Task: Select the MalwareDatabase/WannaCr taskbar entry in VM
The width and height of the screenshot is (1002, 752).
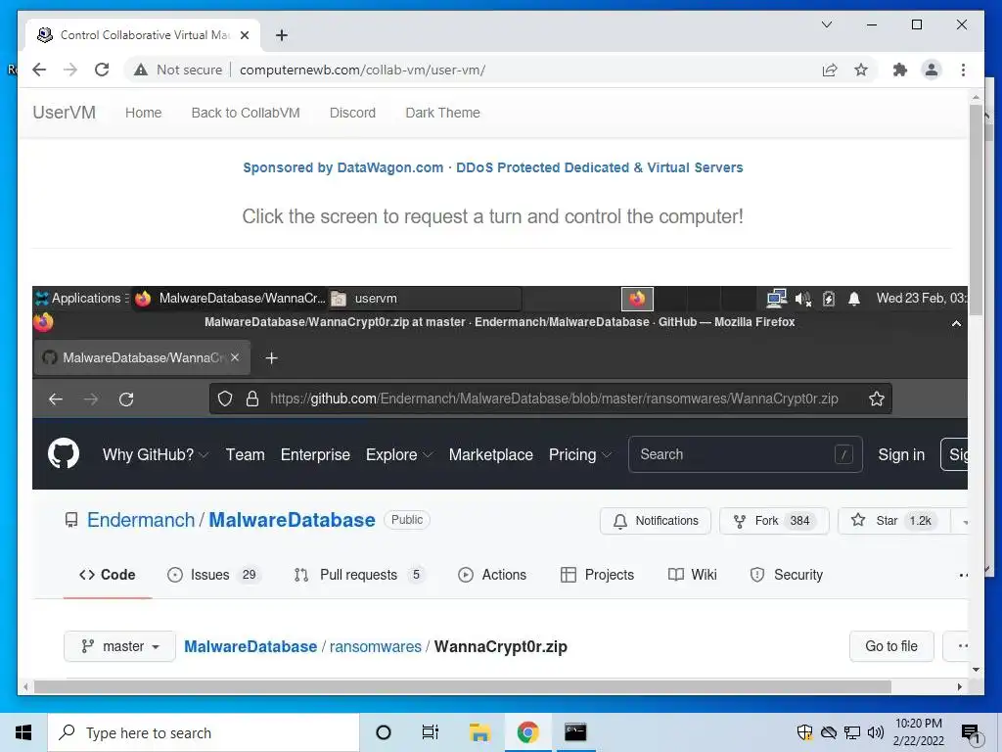Action: pyautogui.click(x=231, y=298)
